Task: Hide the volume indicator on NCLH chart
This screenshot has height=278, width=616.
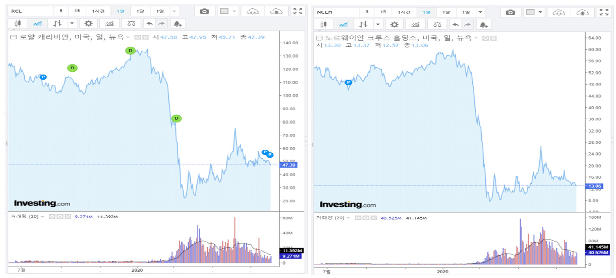Action: click(x=357, y=217)
